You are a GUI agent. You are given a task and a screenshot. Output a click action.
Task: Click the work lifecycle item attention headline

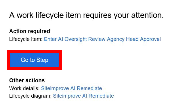[x=86, y=15]
